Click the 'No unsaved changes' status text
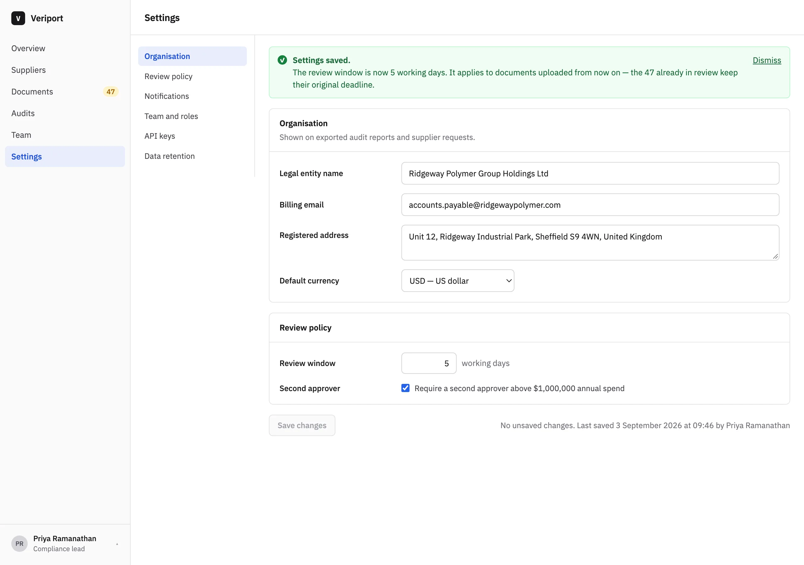The height and width of the screenshot is (565, 804). (645, 425)
